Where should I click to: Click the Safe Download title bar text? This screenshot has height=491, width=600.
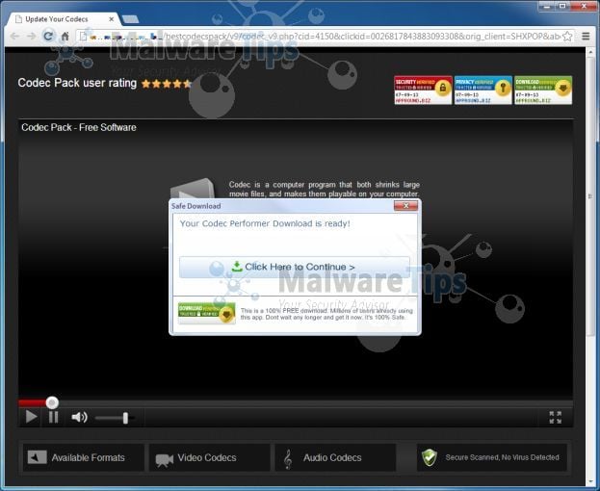pyautogui.click(x=196, y=206)
